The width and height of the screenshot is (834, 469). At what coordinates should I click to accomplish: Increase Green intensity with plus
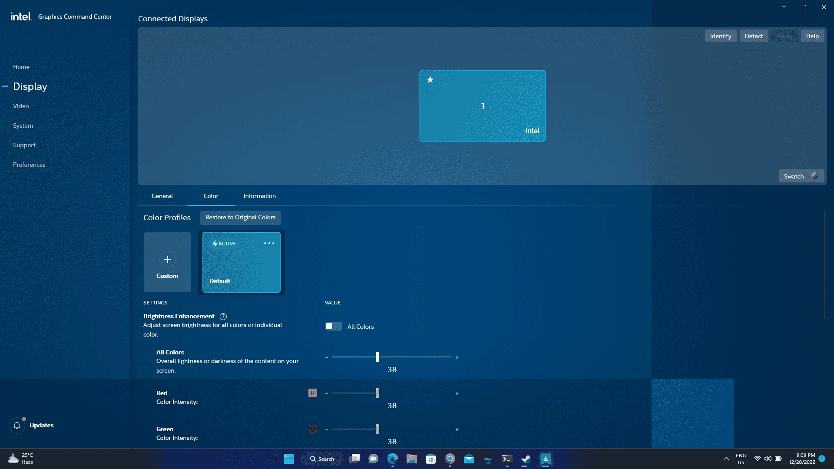(x=457, y=429)
